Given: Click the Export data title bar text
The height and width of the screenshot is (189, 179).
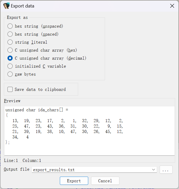Looking at the screenshot, I should coord(22,6).
